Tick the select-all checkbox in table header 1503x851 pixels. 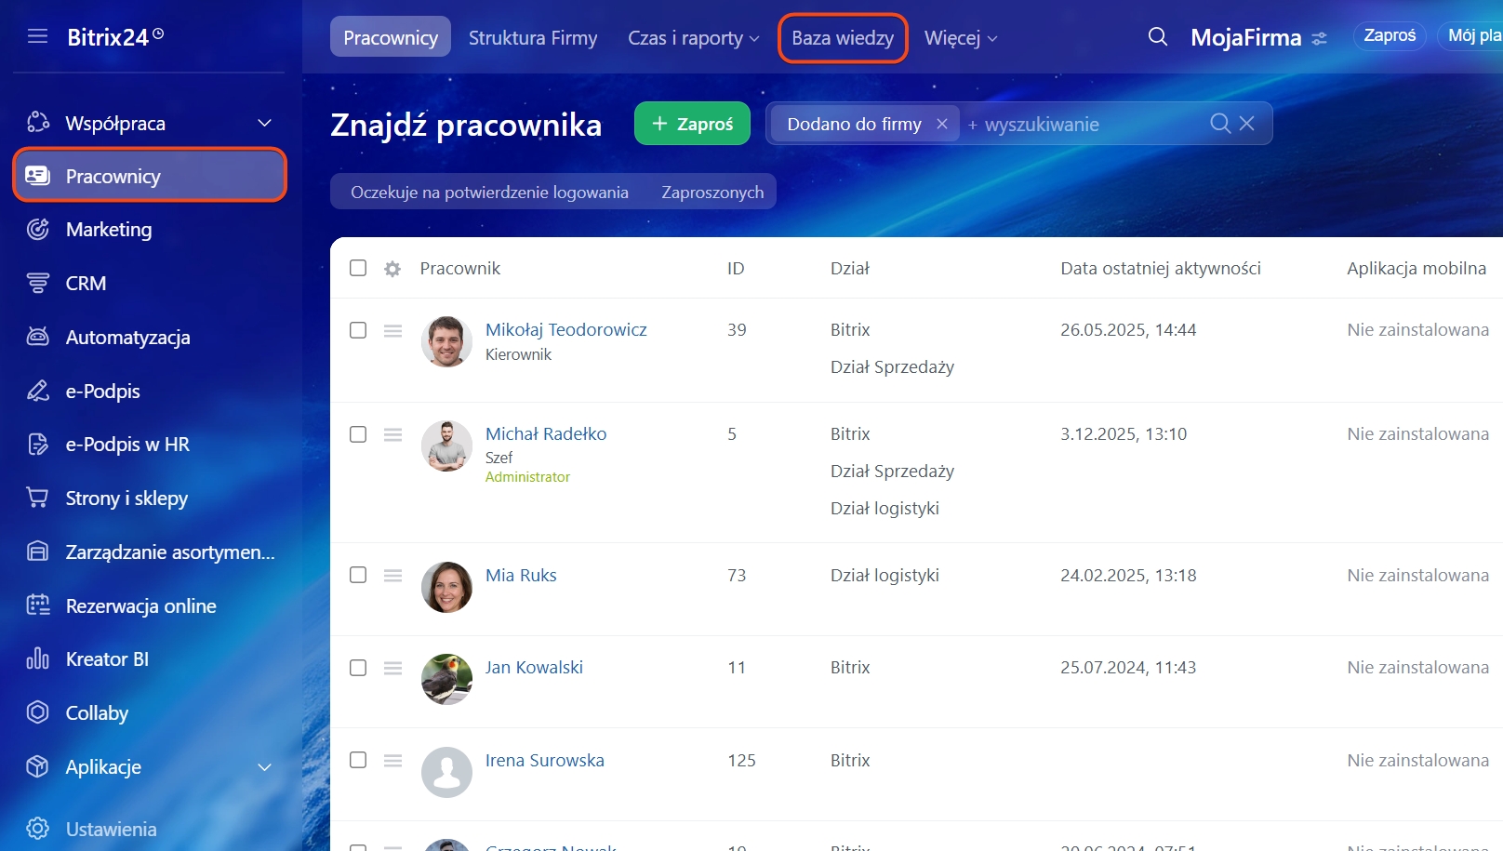pyautogui.click(x=358, y=268)
